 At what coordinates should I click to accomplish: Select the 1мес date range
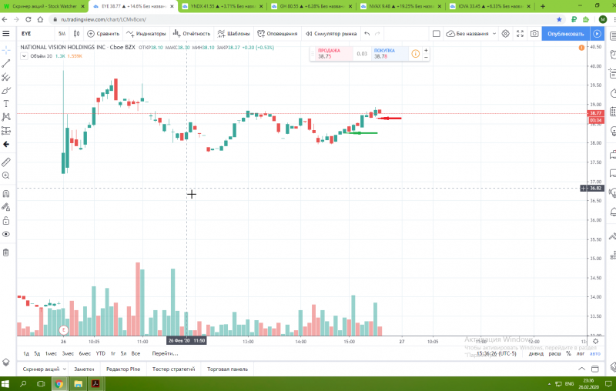(x=51, y=353)
